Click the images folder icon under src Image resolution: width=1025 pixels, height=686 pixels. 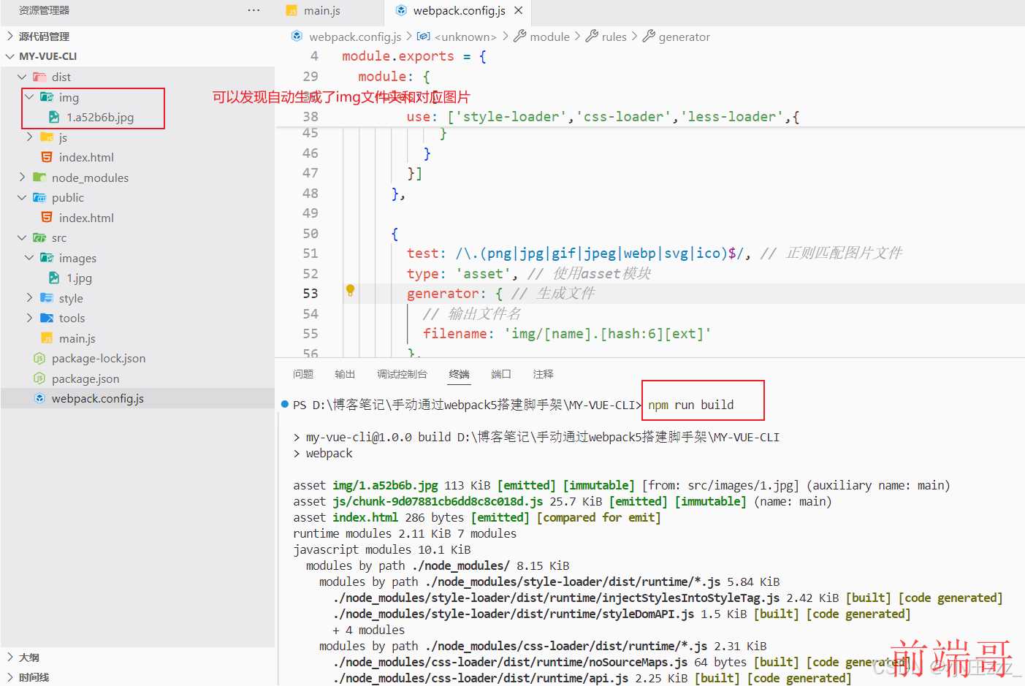pos(47,258)
